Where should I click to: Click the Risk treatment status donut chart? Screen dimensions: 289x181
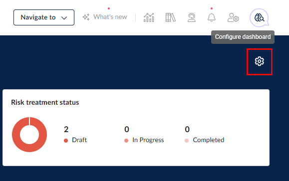tap(29, 135)
